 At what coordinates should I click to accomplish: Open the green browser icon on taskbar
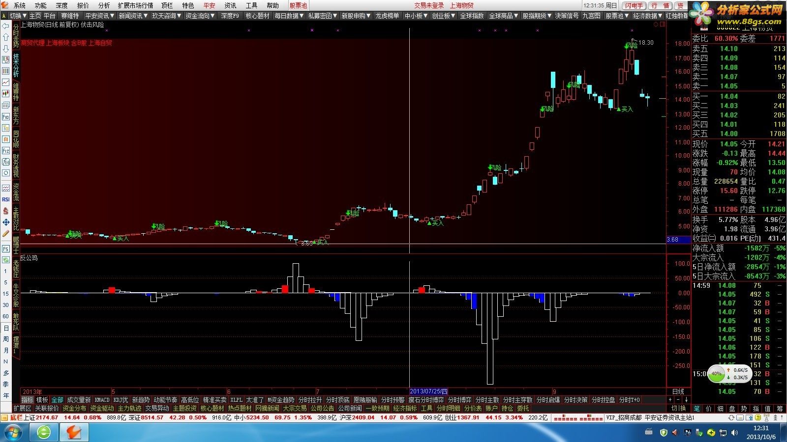44,433
